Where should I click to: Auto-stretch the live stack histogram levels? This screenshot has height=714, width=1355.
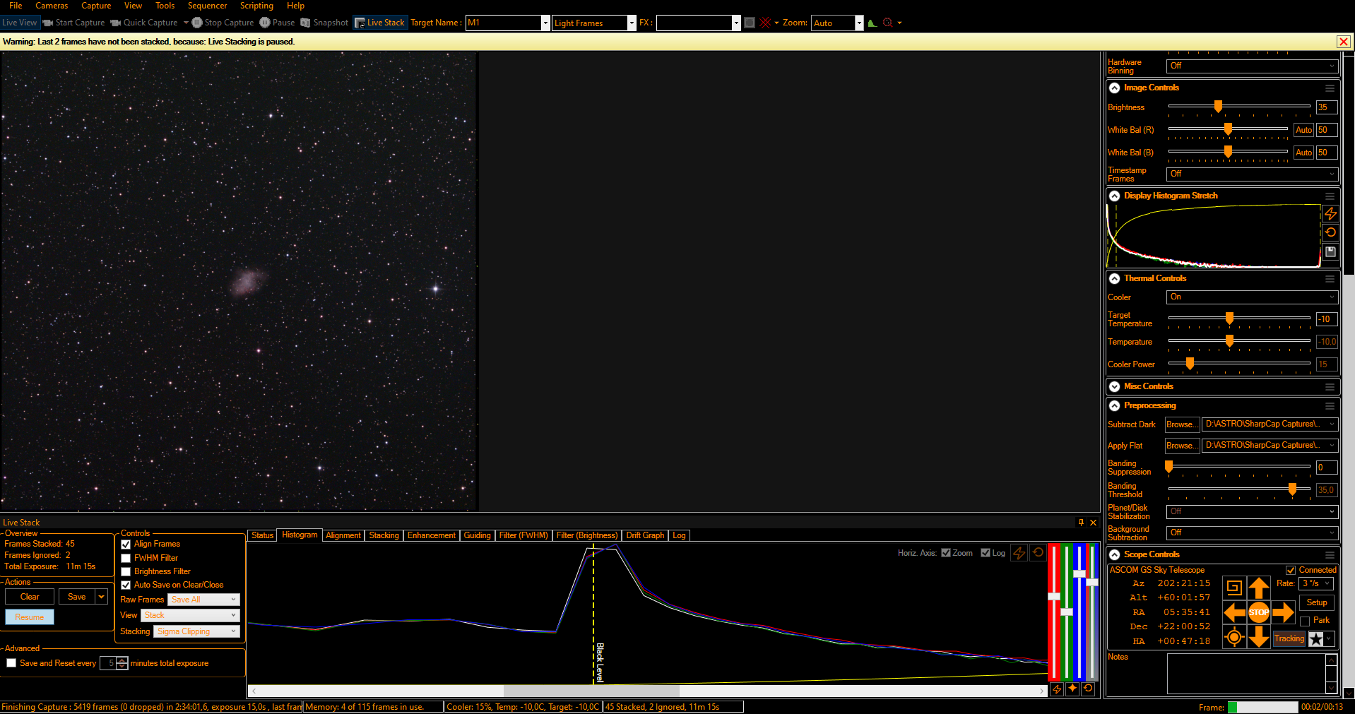coord(1019,553)
